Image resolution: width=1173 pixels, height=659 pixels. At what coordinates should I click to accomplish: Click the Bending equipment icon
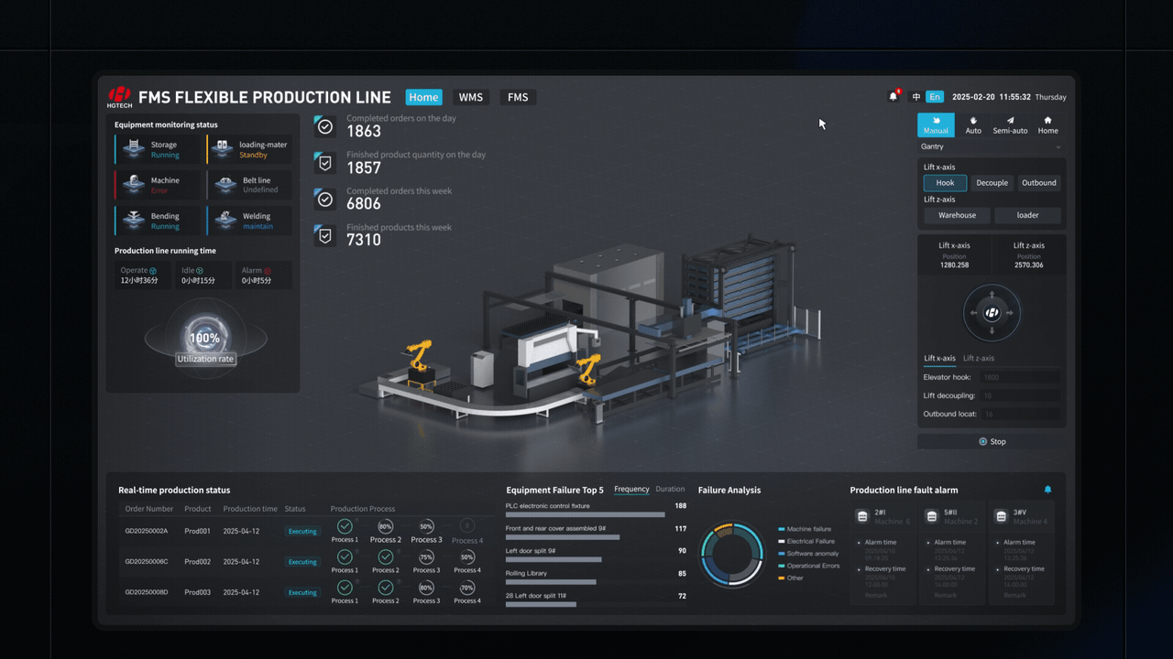pyautogui.click(x=135, y=221)
